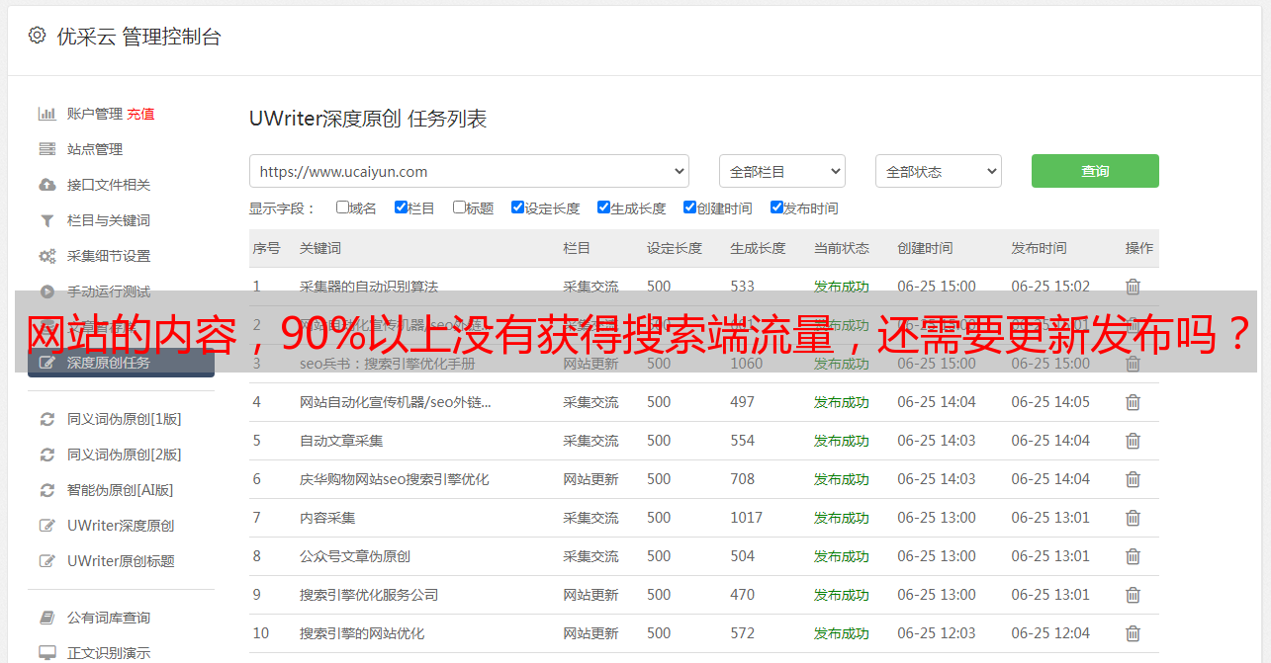Screen dimensions: 1271x663
Task: Open 正文识别演示 page
Action: [x=109, y=653]
